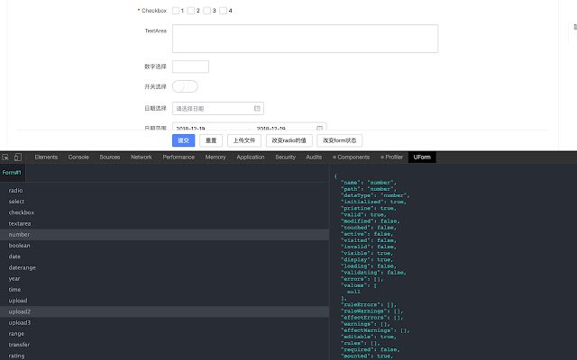
Task: Open the Memory tab
Action: pyautogui.click(x=215, y=157)
